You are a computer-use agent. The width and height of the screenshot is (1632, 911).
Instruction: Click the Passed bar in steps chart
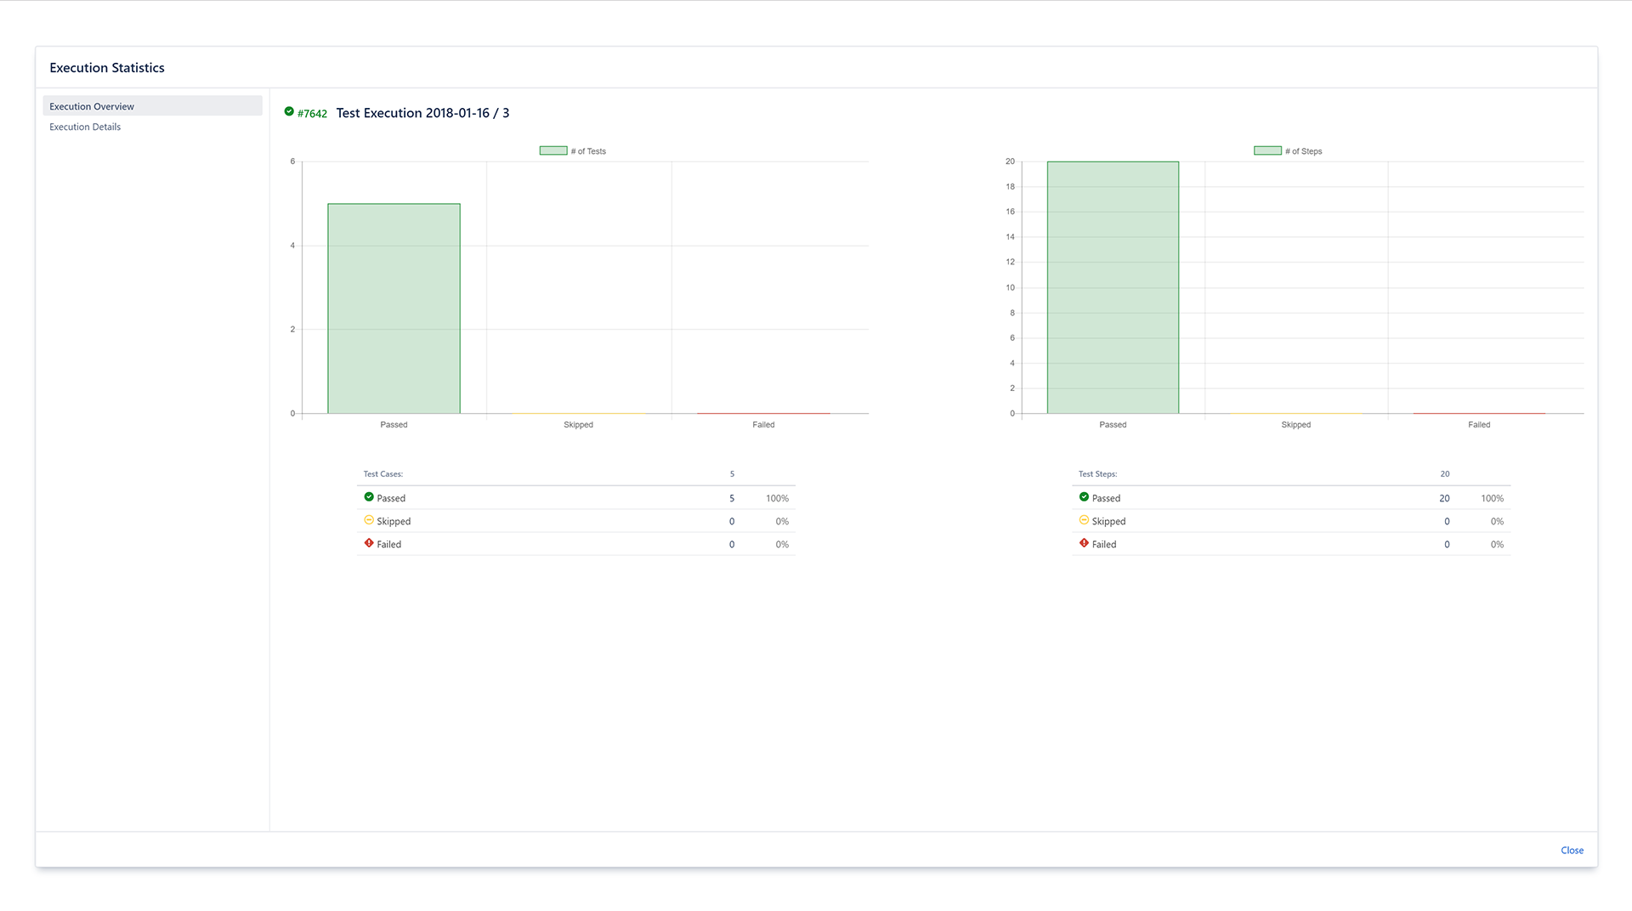[1113, 287]
